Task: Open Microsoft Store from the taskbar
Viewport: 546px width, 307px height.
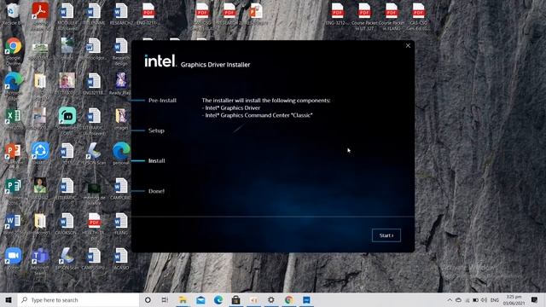Action: pos(235,300)
